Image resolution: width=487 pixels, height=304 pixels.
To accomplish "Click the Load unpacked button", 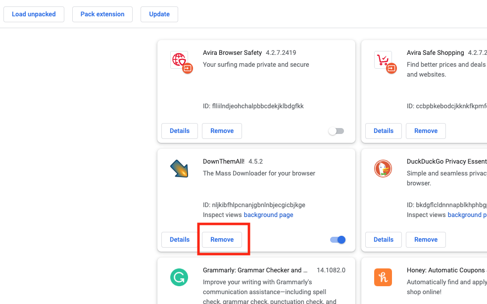I will click(34, 14).
